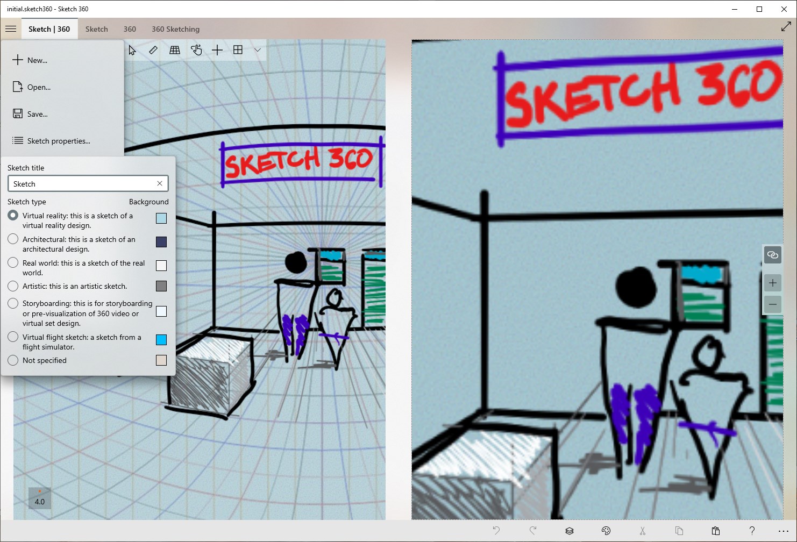The height and width of the screenshot is (542, 797).
Task: Open Sketch properties
Action: 58,140
